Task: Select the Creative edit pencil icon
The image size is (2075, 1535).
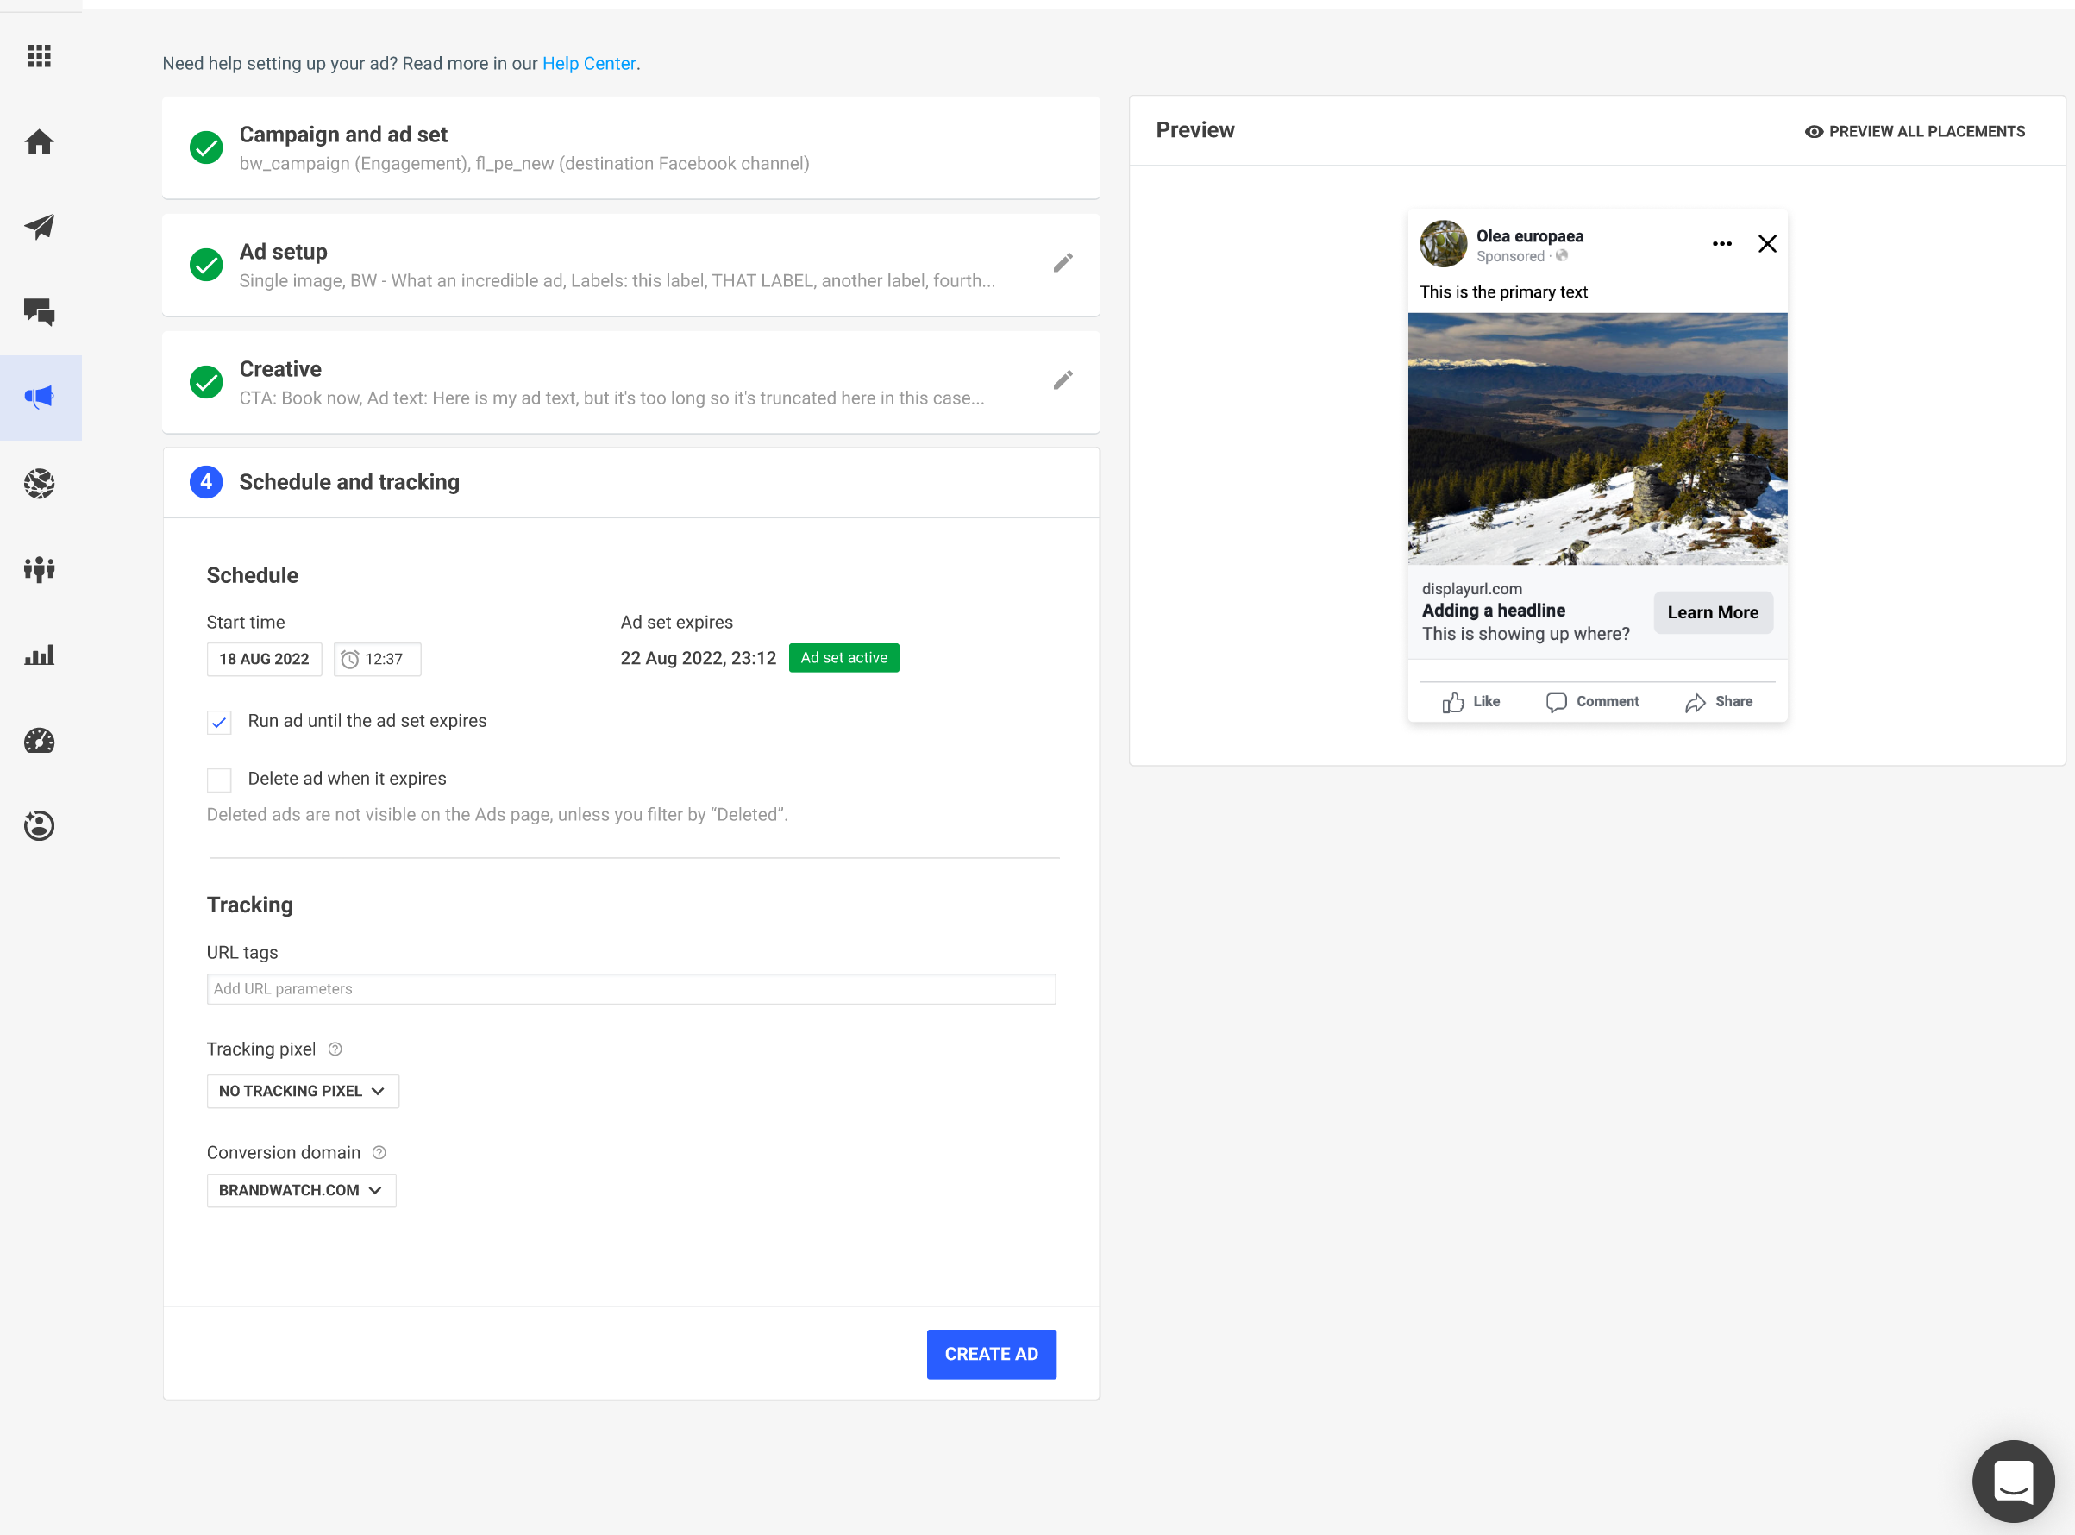Action: [1063, 380]
